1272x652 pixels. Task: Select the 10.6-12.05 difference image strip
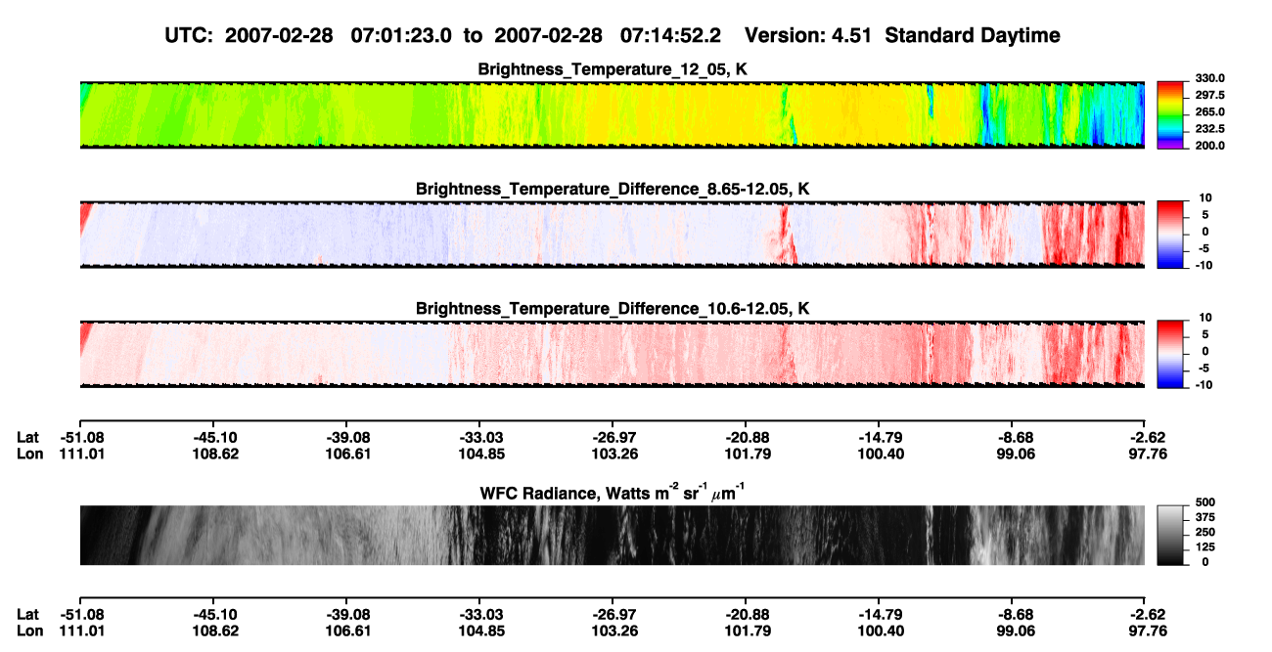coord(612,353)
